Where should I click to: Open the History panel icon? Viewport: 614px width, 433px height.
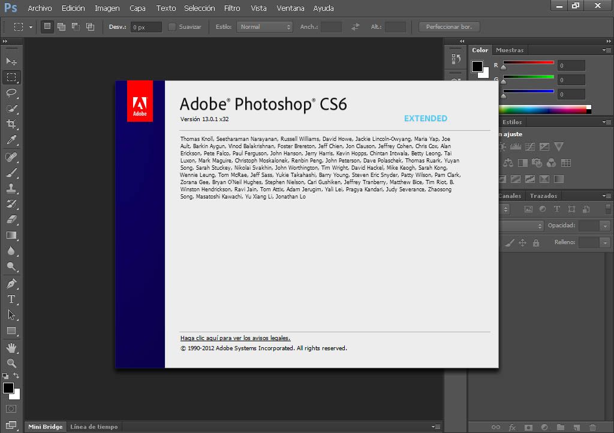(x=456, y=59)
